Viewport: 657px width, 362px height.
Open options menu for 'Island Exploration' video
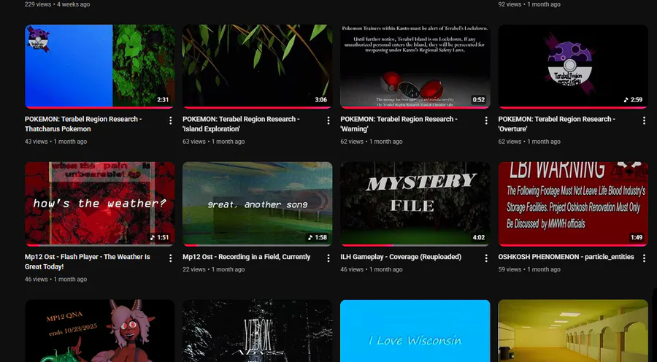[x=328, y=120]
